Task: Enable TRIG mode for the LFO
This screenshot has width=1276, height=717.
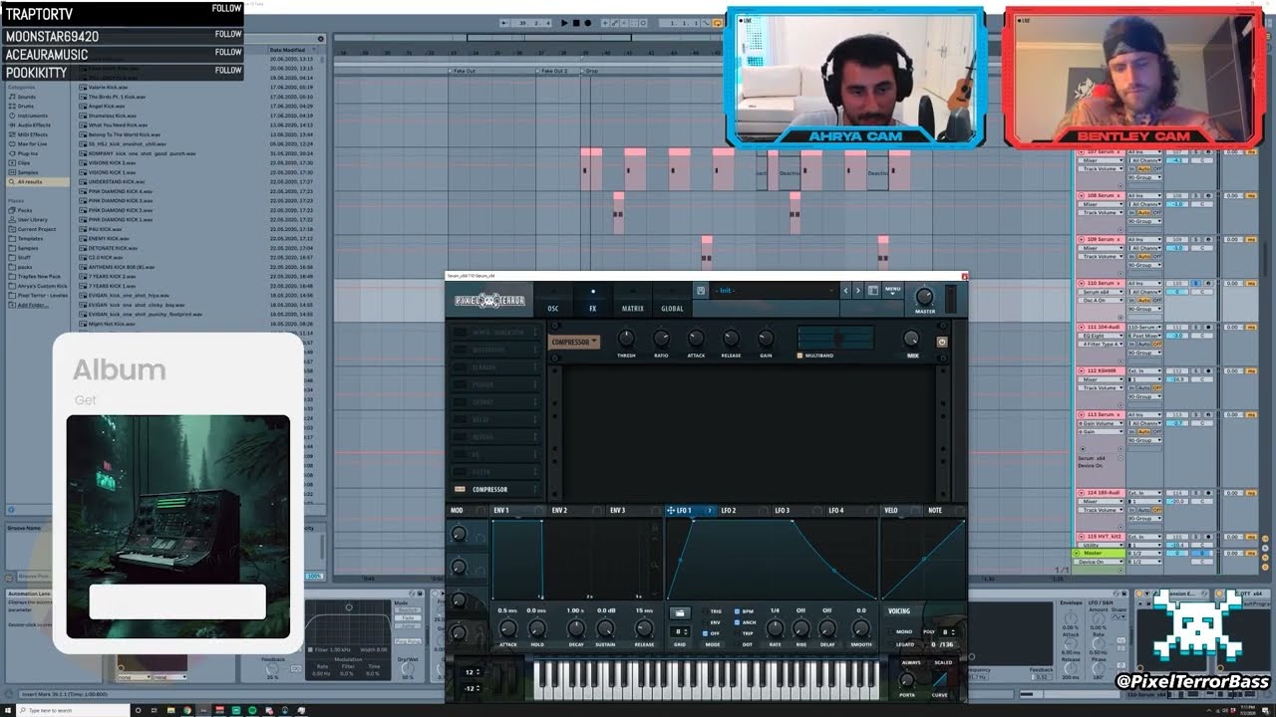Action: (x=706, y=611)
